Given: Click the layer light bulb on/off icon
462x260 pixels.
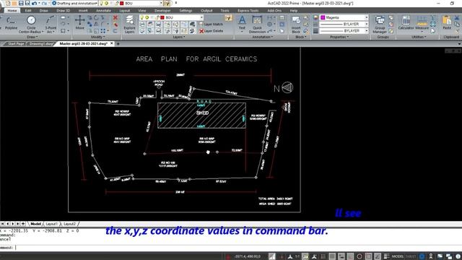Looking at the screenshot, I should pos(142,17).
